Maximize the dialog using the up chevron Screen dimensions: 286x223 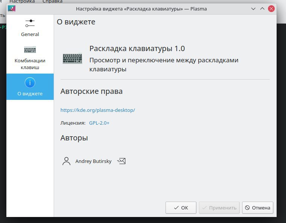pyautogui.click(x=262, y=9)
